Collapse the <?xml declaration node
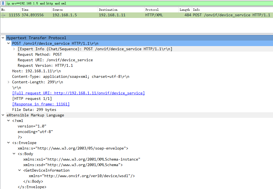Screen dimensions: 273x189 click(x=8, y=121)
